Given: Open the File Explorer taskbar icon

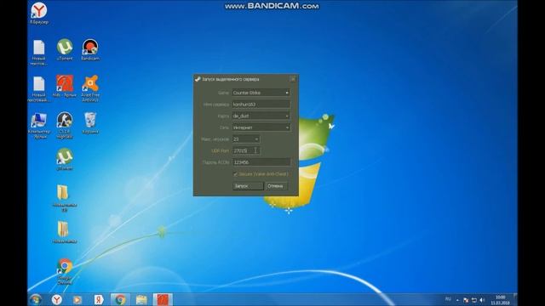Looking at the screenshot, I should tap(141, 299).
